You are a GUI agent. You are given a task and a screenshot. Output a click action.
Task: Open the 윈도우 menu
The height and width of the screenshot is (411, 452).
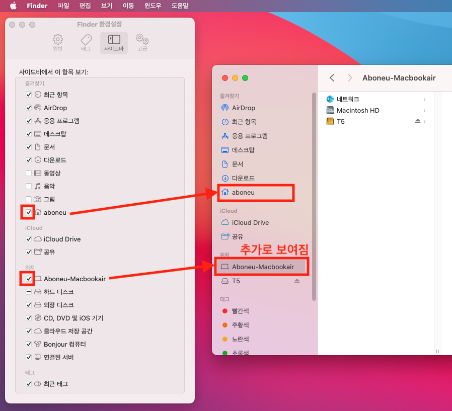click(153, 6)
